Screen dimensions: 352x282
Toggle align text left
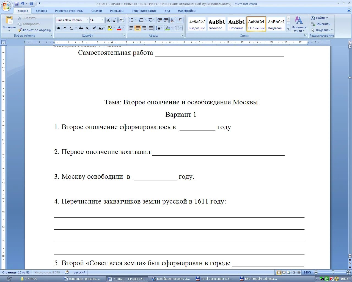[131, 28]
